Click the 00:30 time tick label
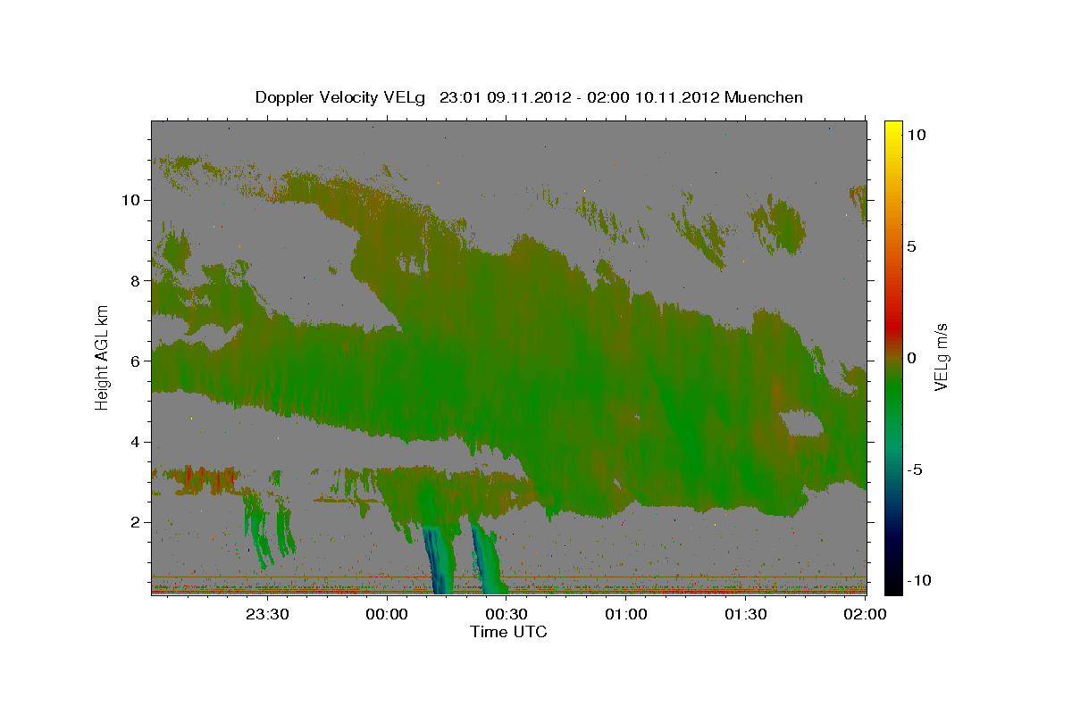1072x714 pixels. (507, 614)
